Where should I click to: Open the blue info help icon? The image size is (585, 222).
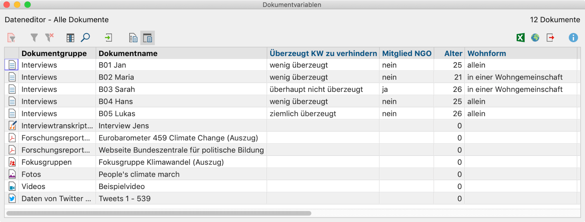tap(573, 38)
